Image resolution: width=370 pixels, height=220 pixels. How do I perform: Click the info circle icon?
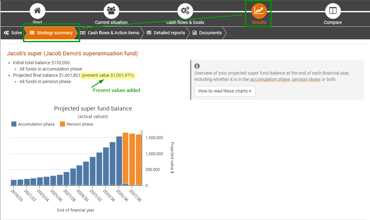(x=197, y=66)
